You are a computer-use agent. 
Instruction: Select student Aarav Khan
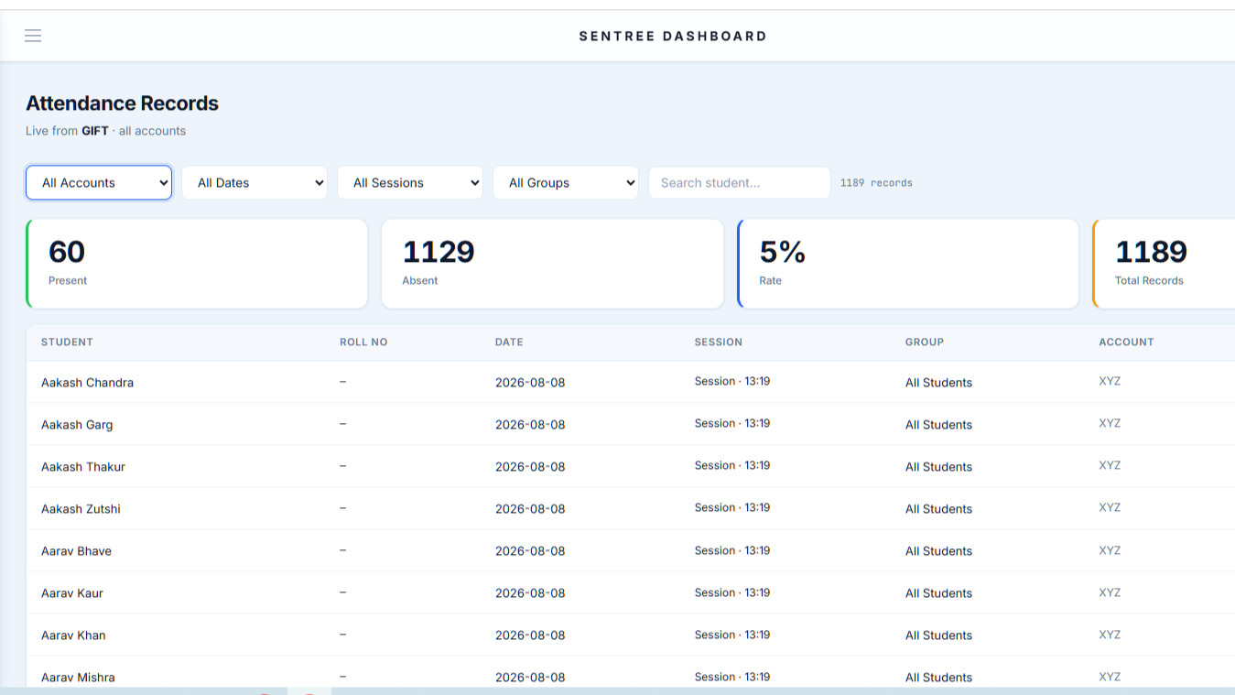pos(73,635)
